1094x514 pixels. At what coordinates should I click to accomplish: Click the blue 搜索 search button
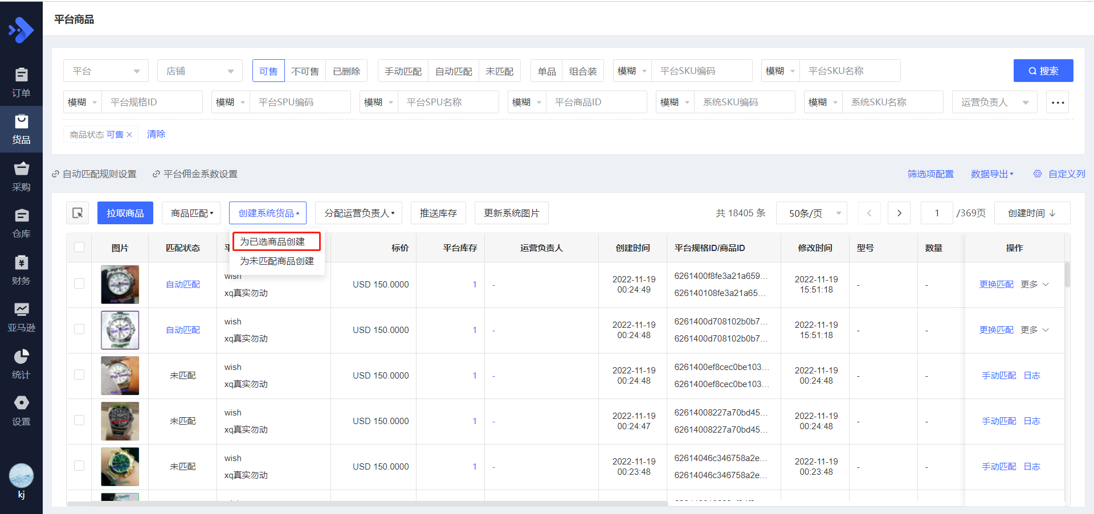(1043, 71)
